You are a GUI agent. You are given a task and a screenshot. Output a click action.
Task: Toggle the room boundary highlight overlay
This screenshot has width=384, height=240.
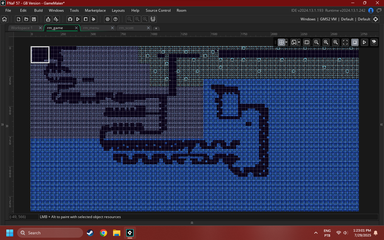pyautogui.click(x=355, y=42)
